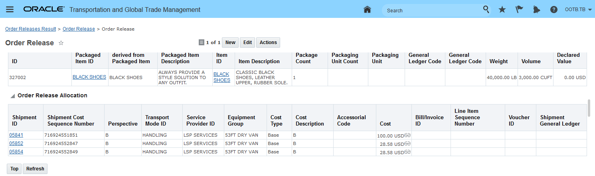
Task: Click into the Search field
Action: point(431,10)
